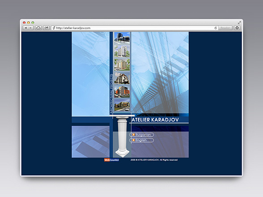Click the white column illustration
263x197 pixels.
(x=122, y=137)
